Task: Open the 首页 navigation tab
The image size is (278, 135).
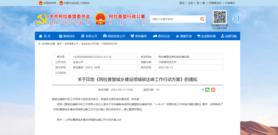Action: pyautogui.click(x=45, y=36)
